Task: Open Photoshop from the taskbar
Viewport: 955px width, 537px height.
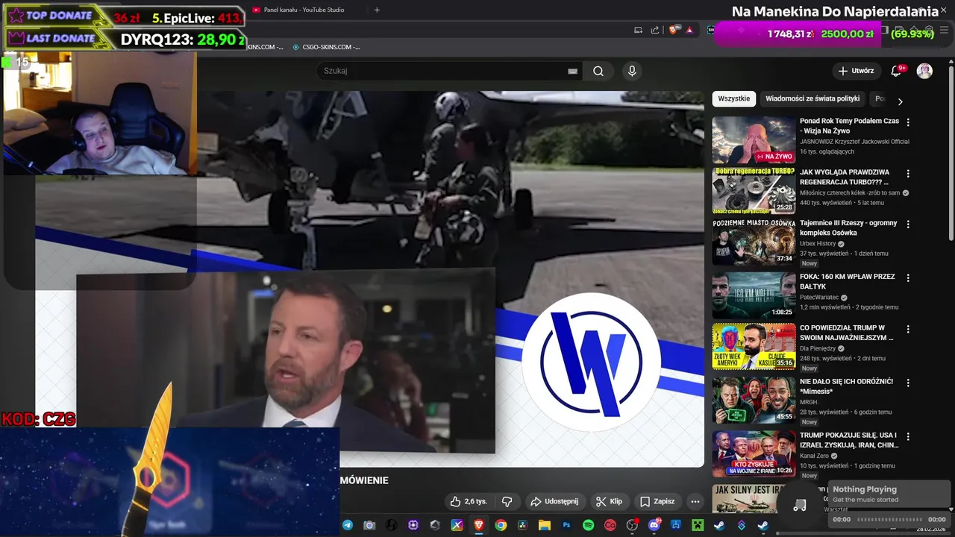Action: point(566,525)
